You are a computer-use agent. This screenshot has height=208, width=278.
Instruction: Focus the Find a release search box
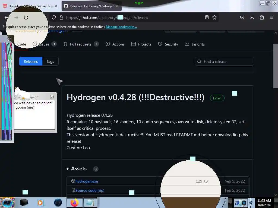point(225,61)
